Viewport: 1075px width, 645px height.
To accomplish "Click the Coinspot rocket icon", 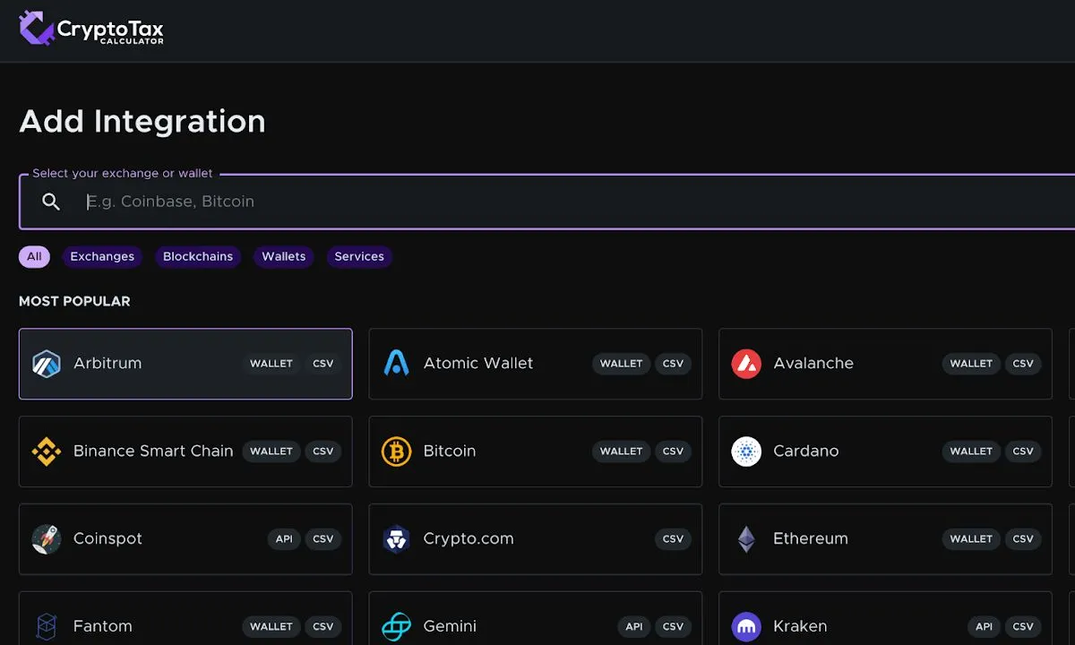I will 46,539.
